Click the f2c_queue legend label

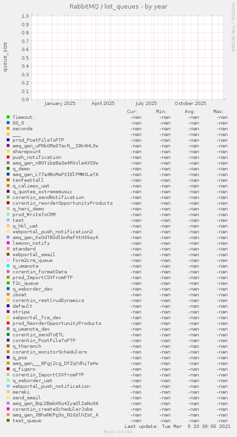(x=25, y=283)
